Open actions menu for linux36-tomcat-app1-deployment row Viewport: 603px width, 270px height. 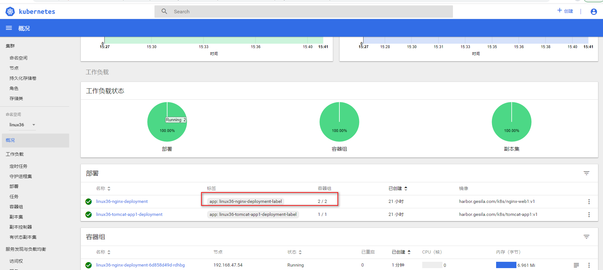coord(589,215)
